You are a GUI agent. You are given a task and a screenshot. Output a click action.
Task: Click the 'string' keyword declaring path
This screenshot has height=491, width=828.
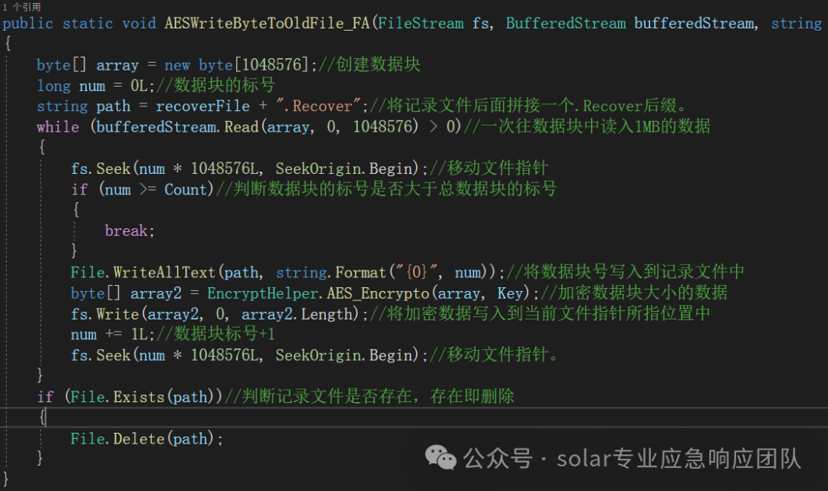click(62, 106)
